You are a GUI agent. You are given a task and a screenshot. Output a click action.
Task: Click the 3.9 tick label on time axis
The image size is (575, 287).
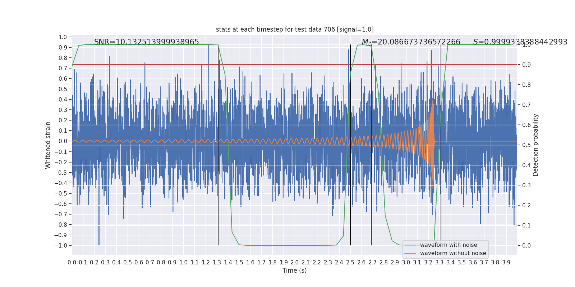(x=506, y=263)
